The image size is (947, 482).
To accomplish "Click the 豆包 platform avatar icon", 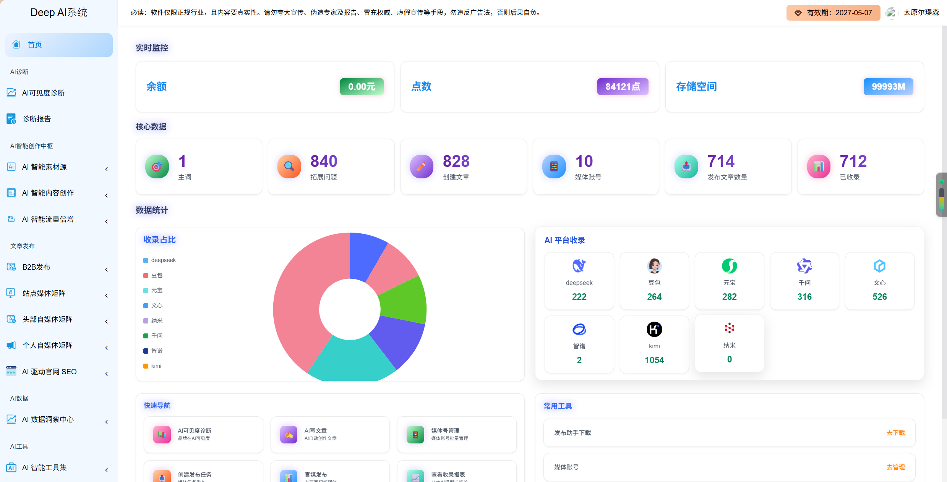I will pos(654,266).
